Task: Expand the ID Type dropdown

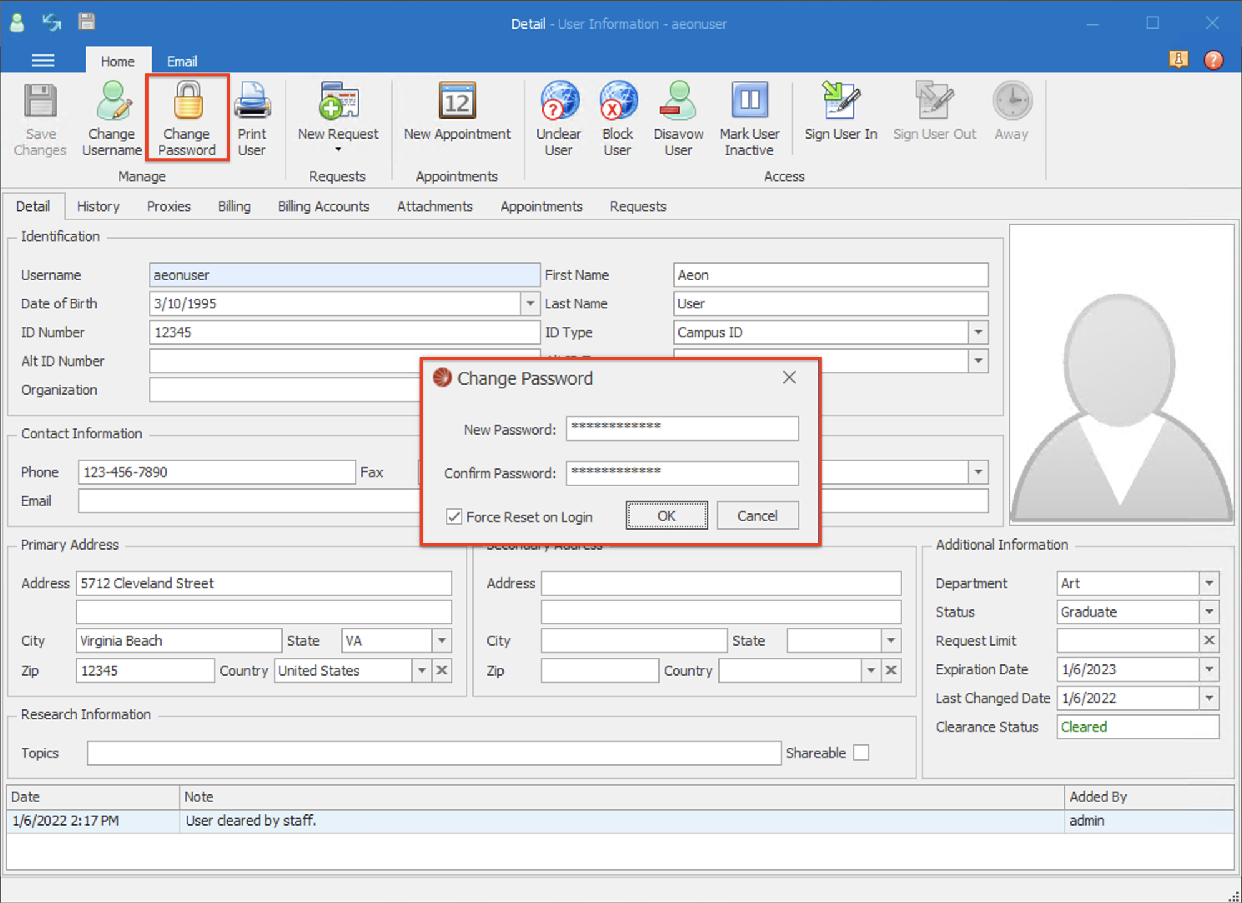Action: [x=978, y=332]
